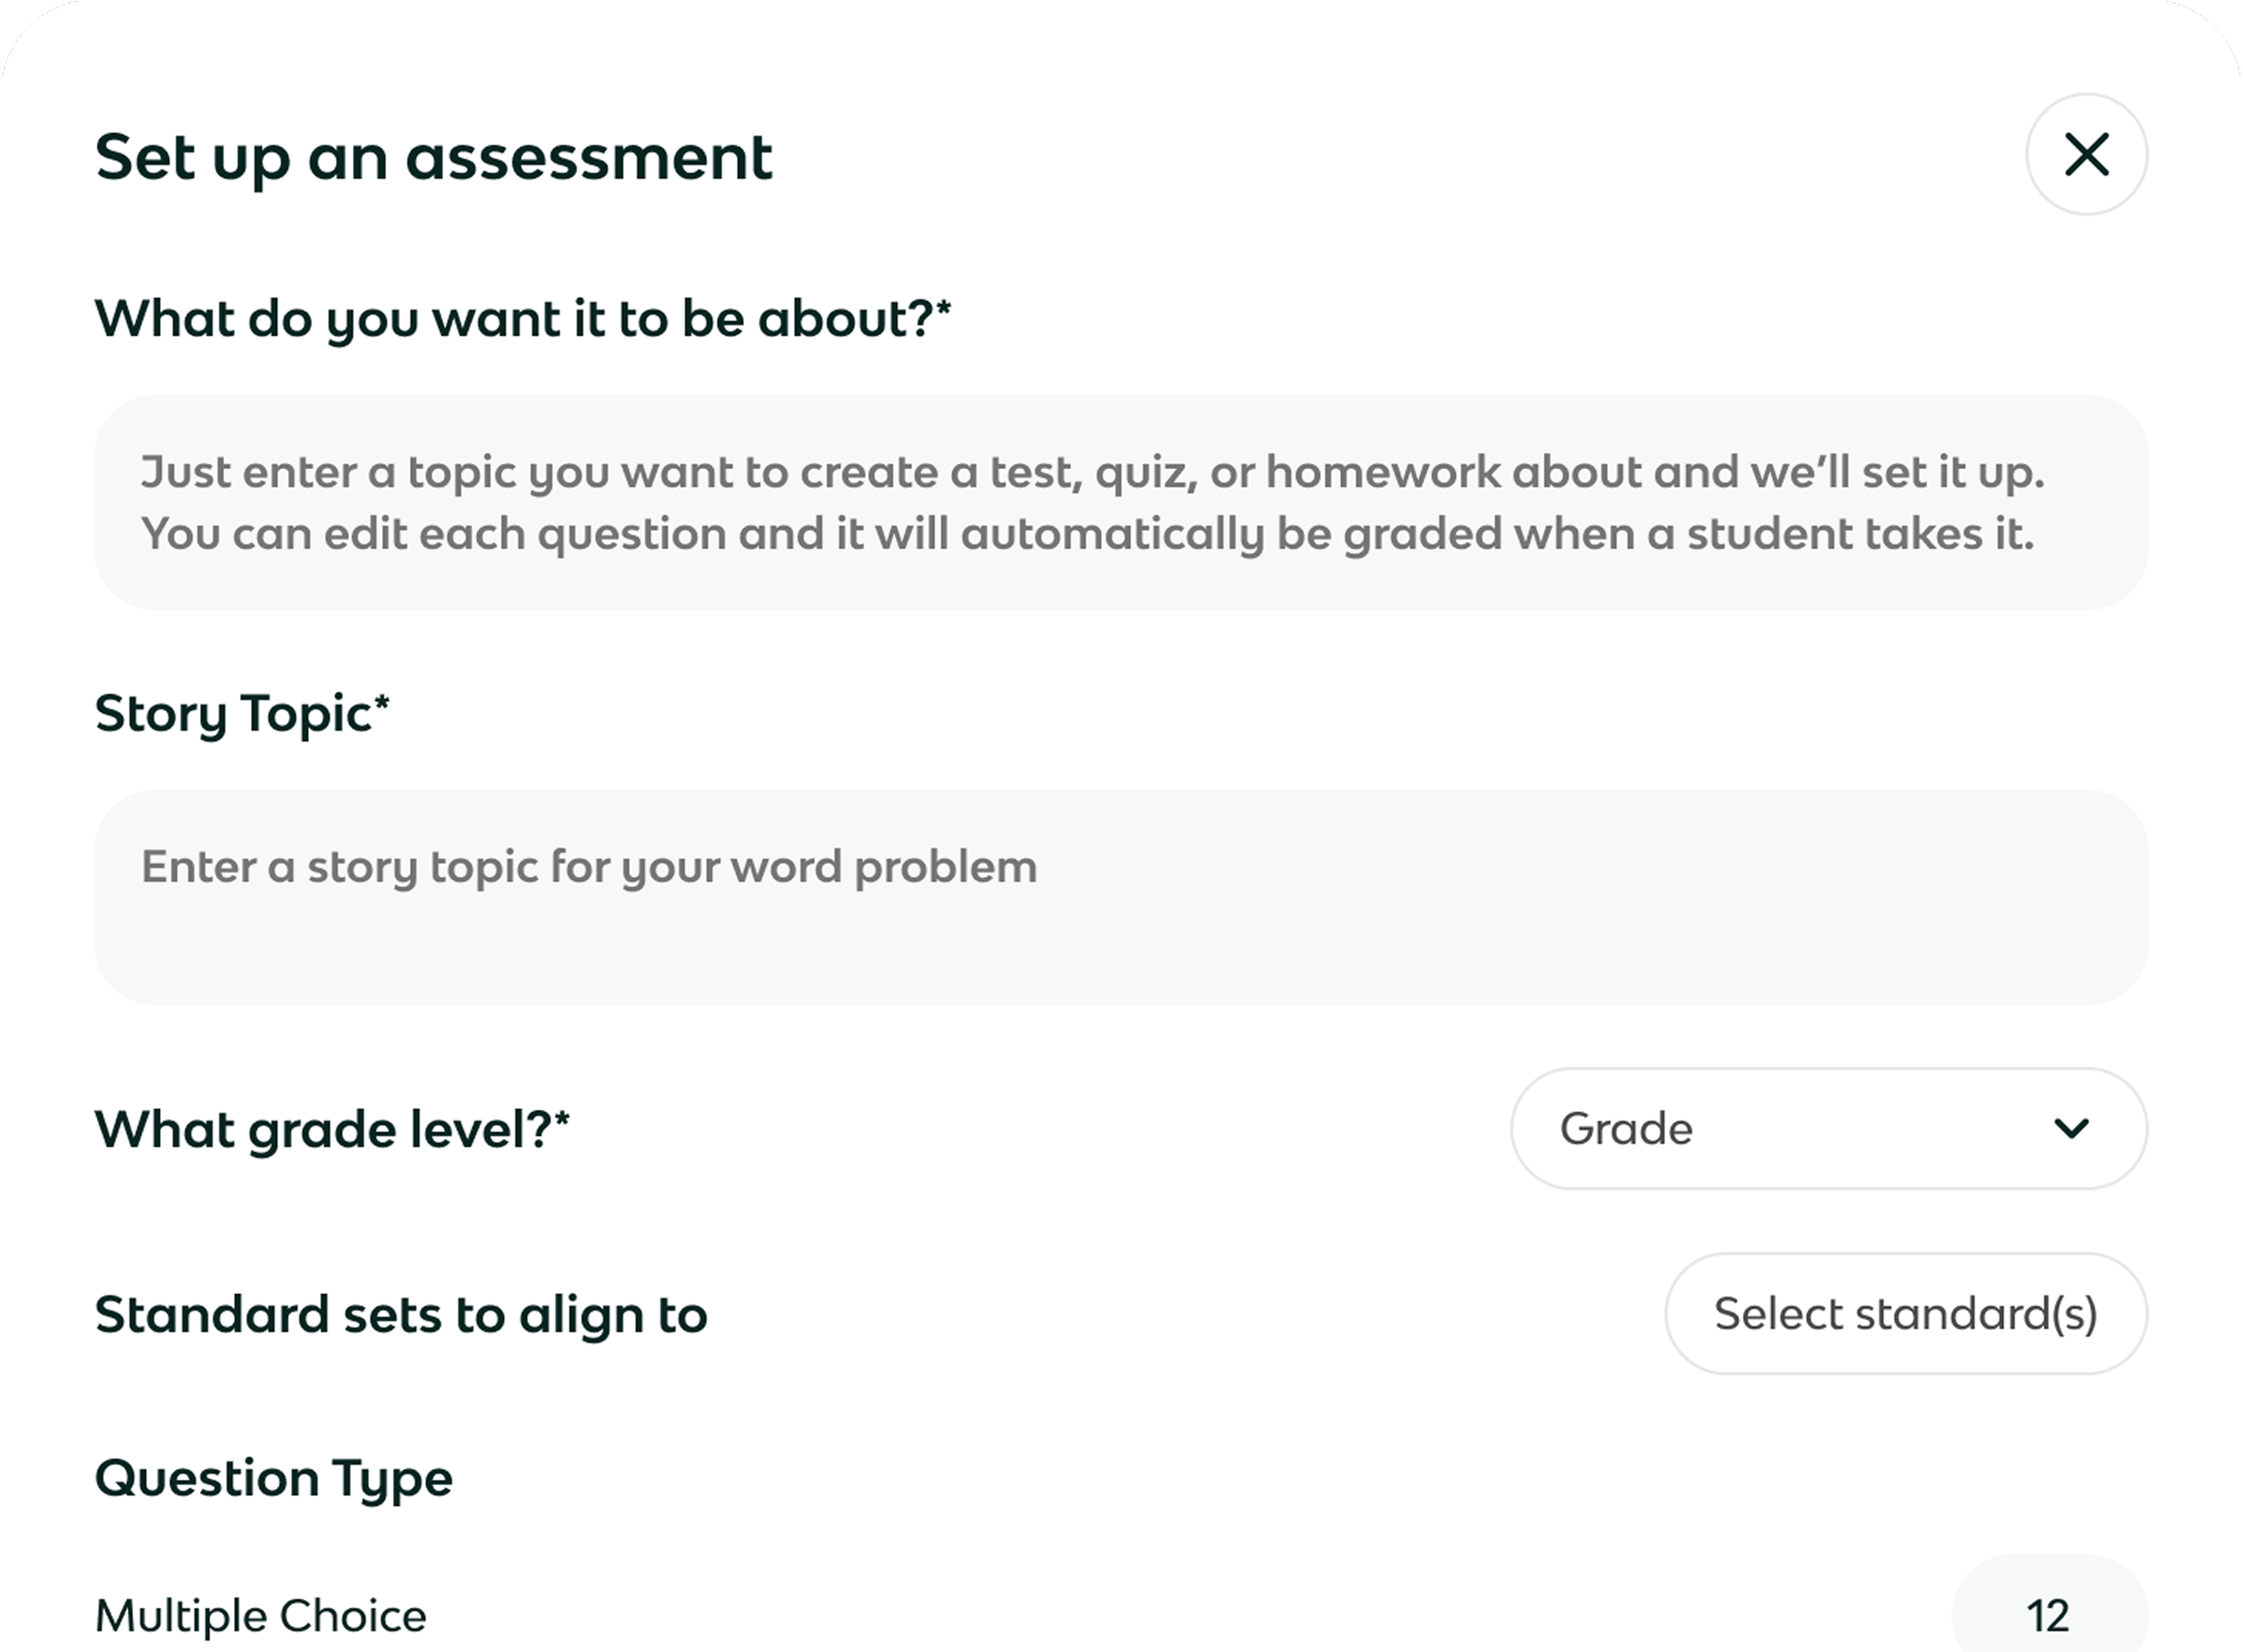Click the "What grade level?" label
This screenshot has height=1652, width=2243.
[x=323, y=1130]
